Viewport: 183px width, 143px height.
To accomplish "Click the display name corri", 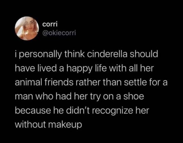I will [x=50, y=24].
